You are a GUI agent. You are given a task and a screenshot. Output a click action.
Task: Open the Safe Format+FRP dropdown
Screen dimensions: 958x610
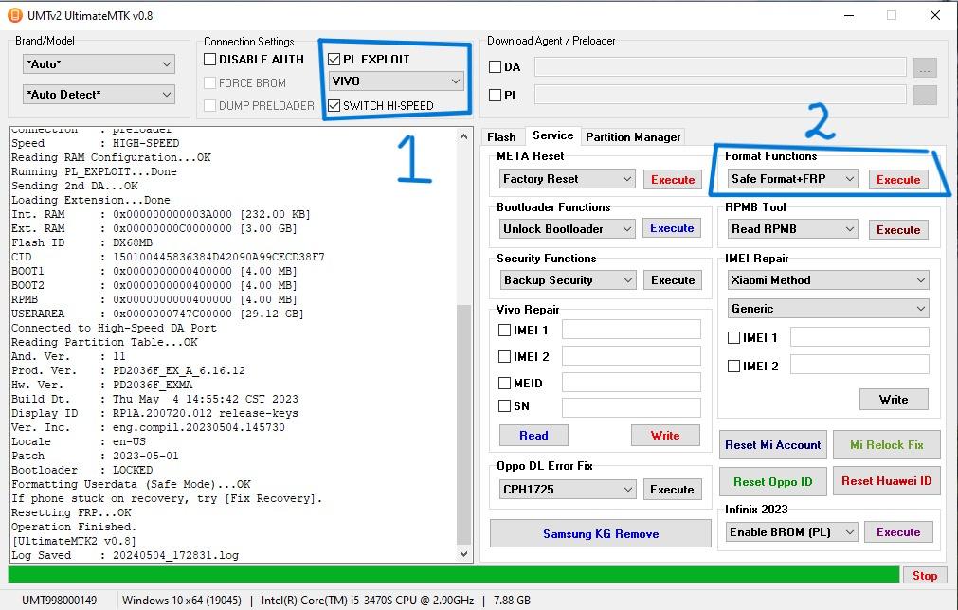pyautogui.click(x=792, y=179)
